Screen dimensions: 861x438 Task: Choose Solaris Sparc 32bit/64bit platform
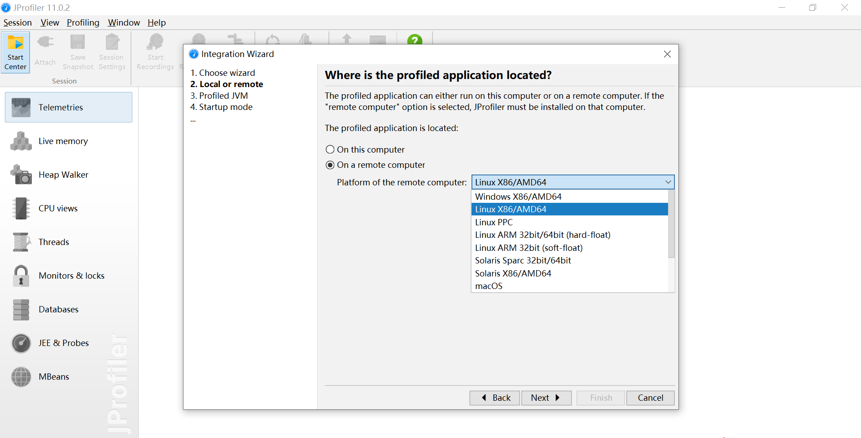coord(569,260)
